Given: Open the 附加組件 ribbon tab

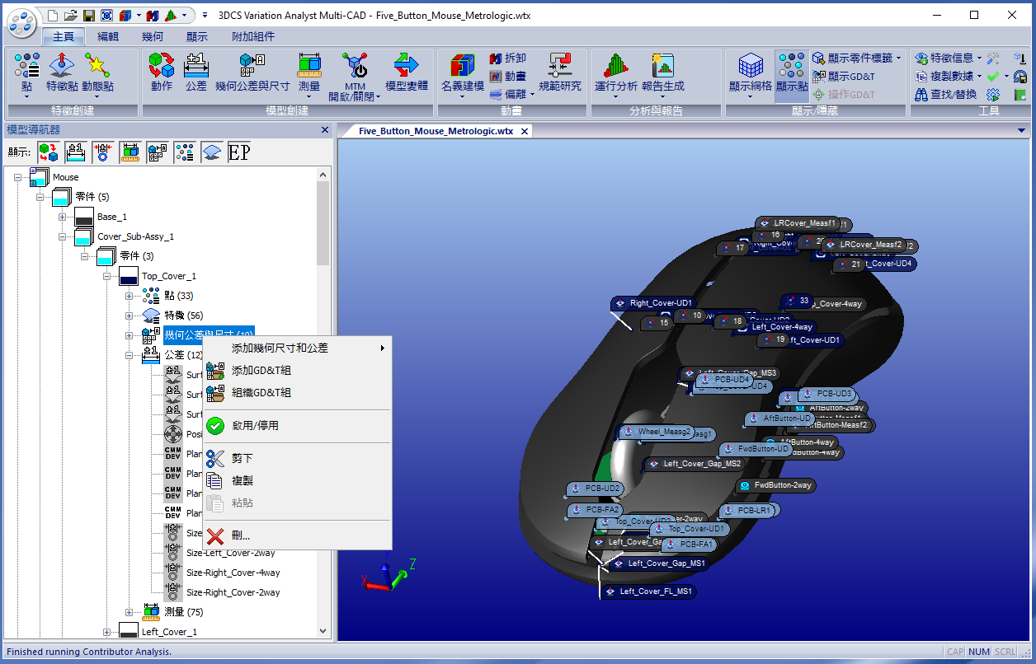Looking at the screenshot, I should (x=253, y=36).
